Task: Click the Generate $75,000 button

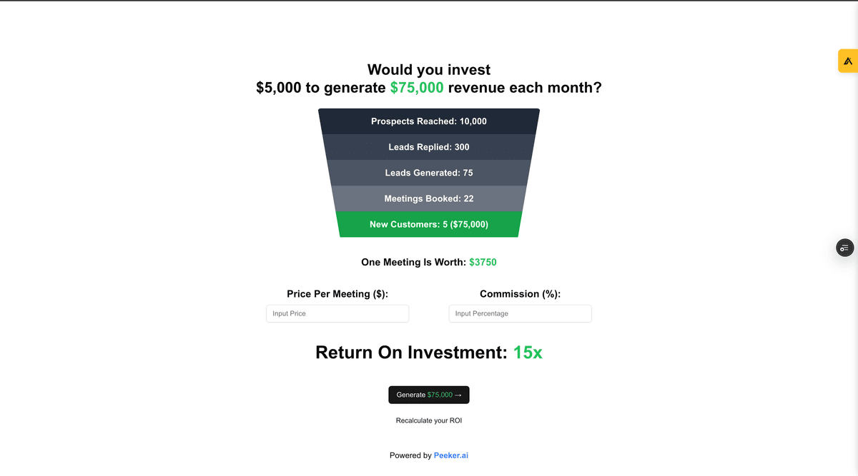Action: click(429, 395)
